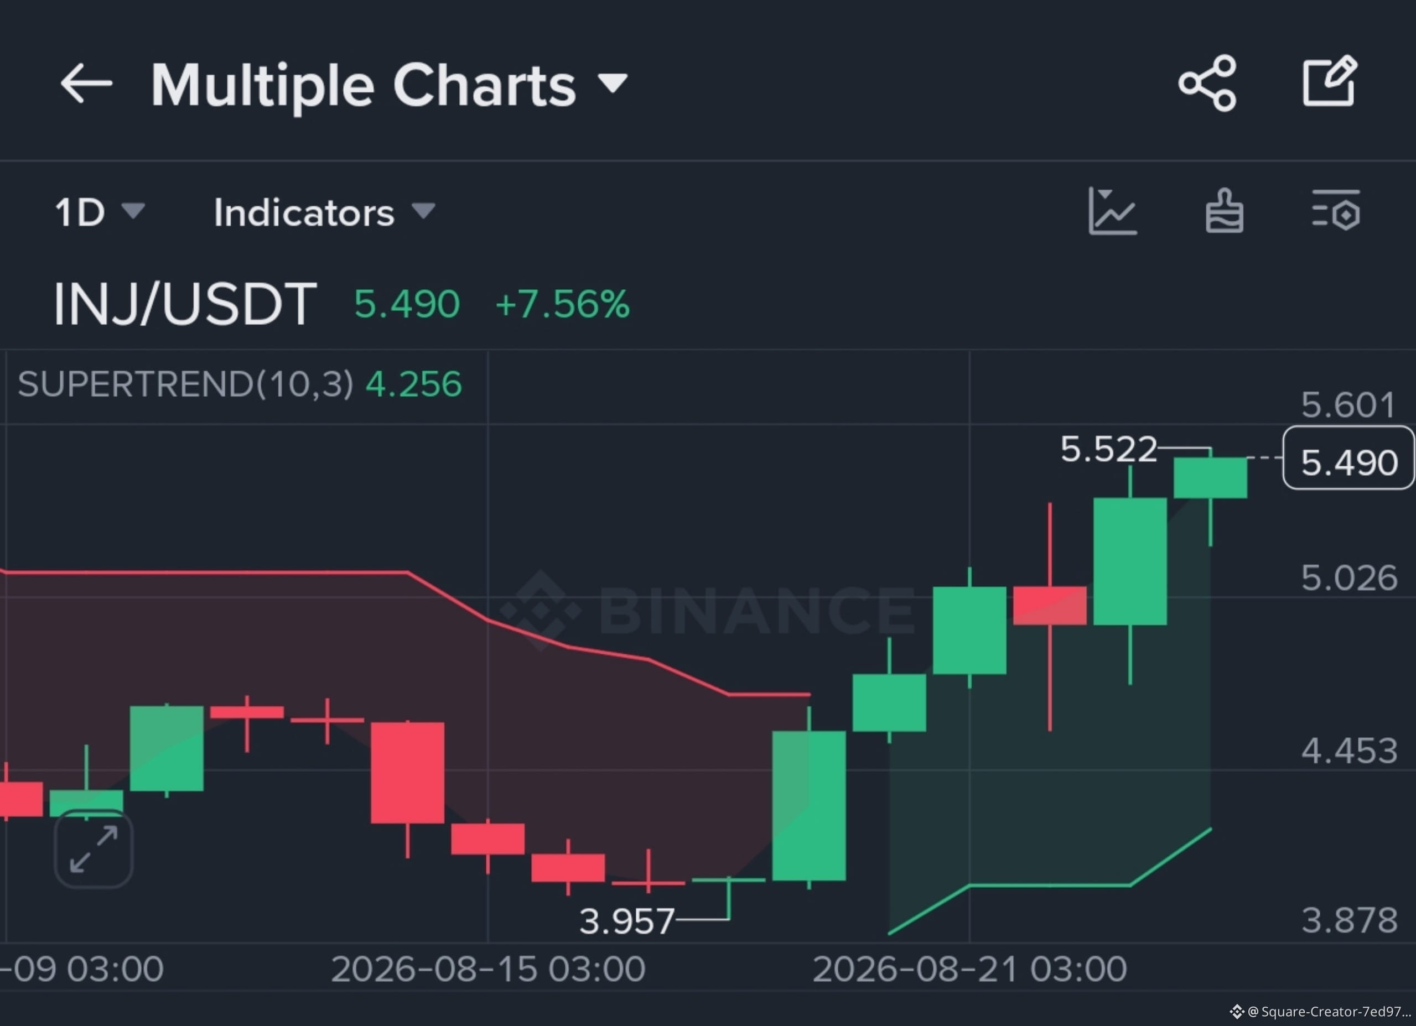Select the 5.522 high price marker
Screen dimensions: 1416x1026
click(1108, 449)
